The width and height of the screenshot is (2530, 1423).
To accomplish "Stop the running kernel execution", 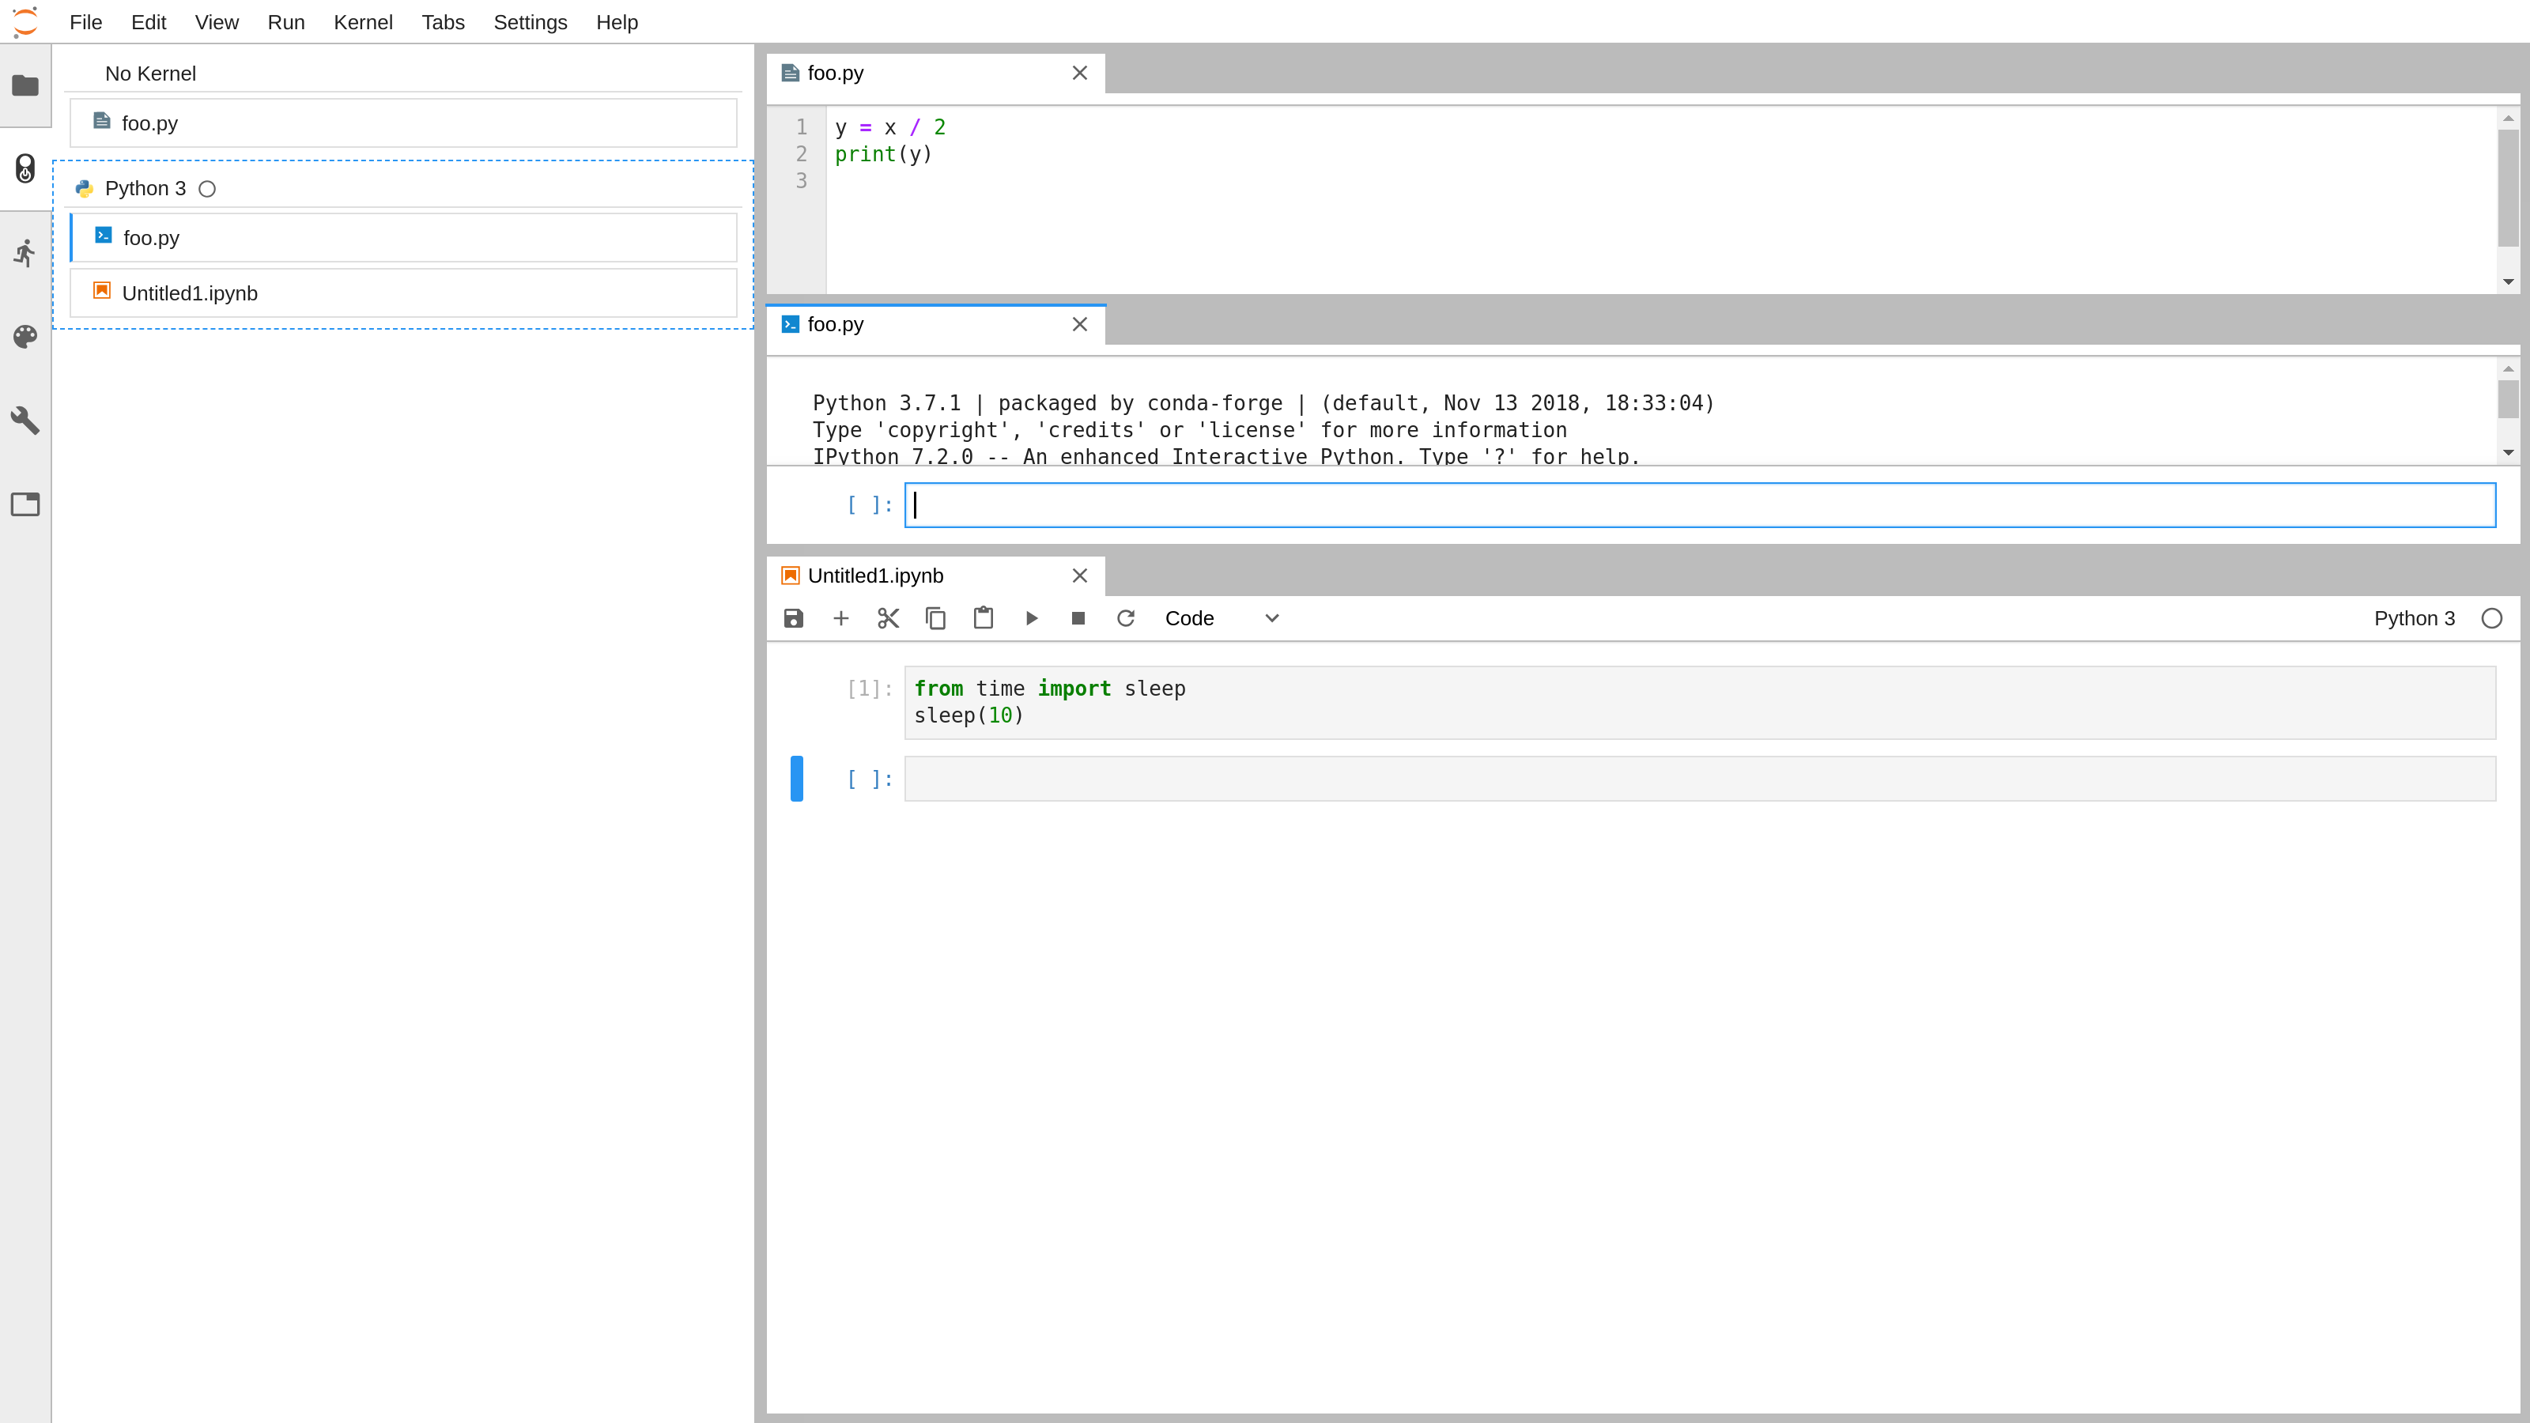I will [1078, 617].
